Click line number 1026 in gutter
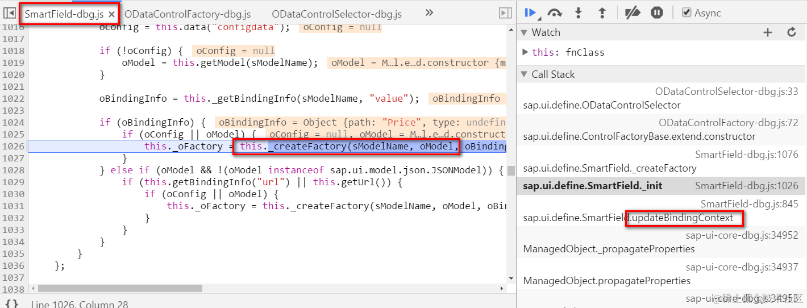807x308 pixels. [14, 147]
